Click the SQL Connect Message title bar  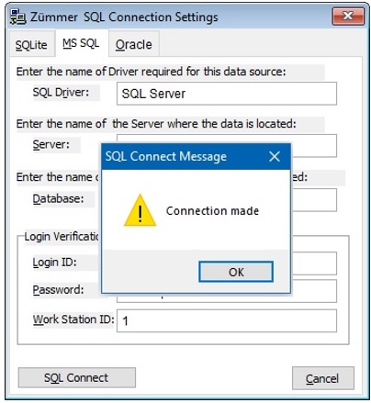[x=184, y=156]
